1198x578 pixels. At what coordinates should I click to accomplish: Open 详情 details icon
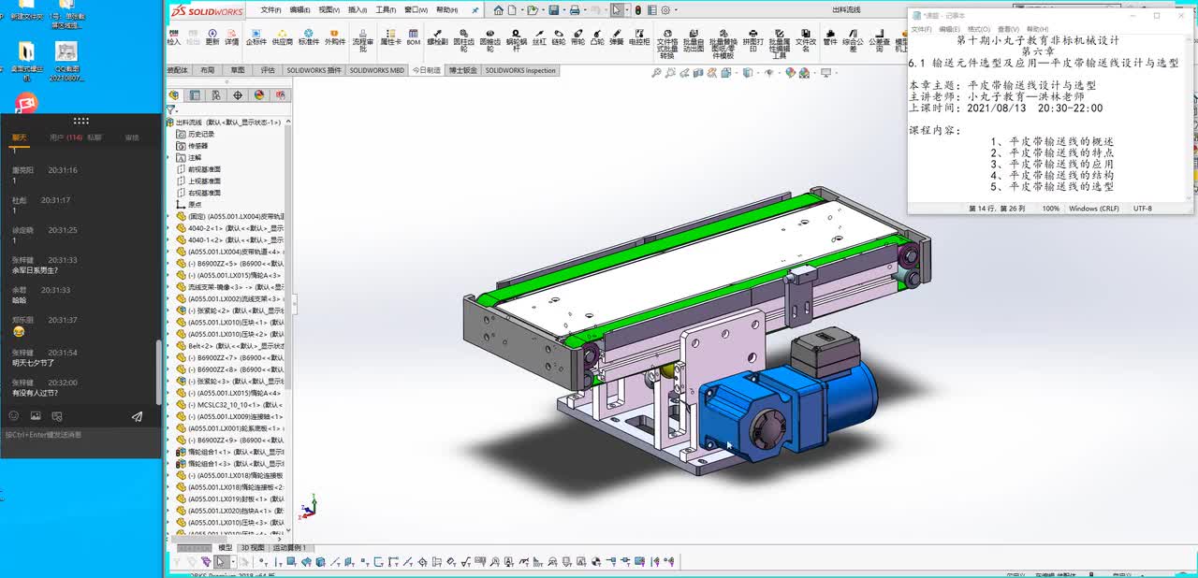231,36
